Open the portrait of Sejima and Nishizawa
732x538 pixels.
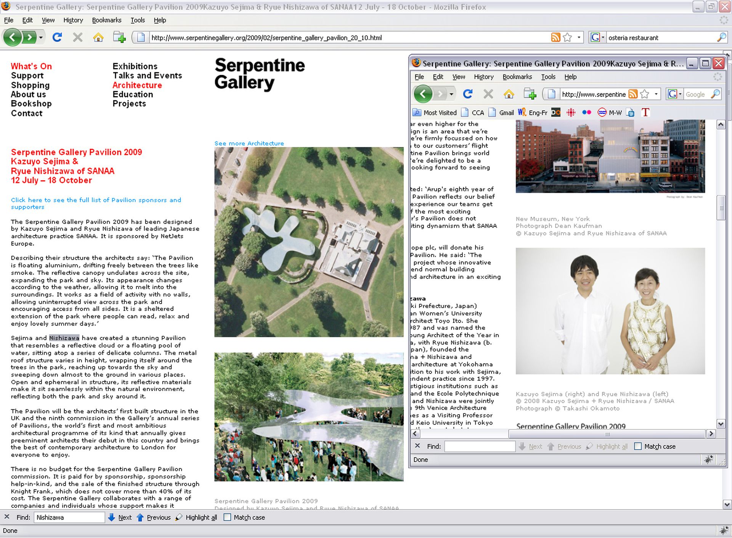(x=610, y=311)
